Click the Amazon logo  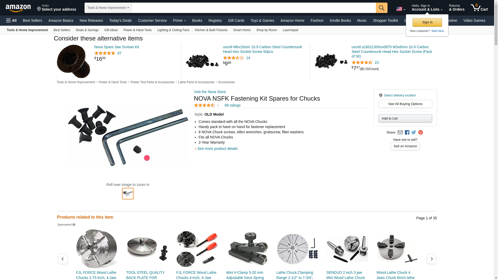point(18,8)
